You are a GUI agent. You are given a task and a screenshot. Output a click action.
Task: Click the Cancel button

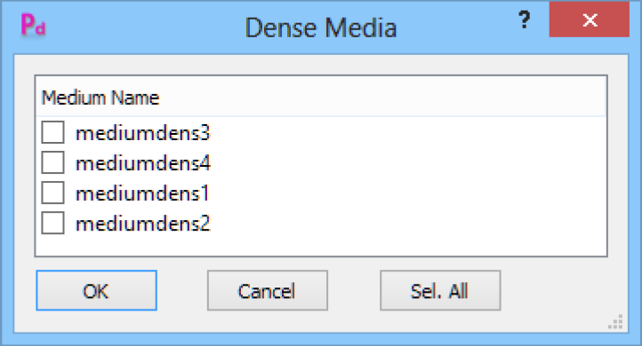click(x=268, y=290)
